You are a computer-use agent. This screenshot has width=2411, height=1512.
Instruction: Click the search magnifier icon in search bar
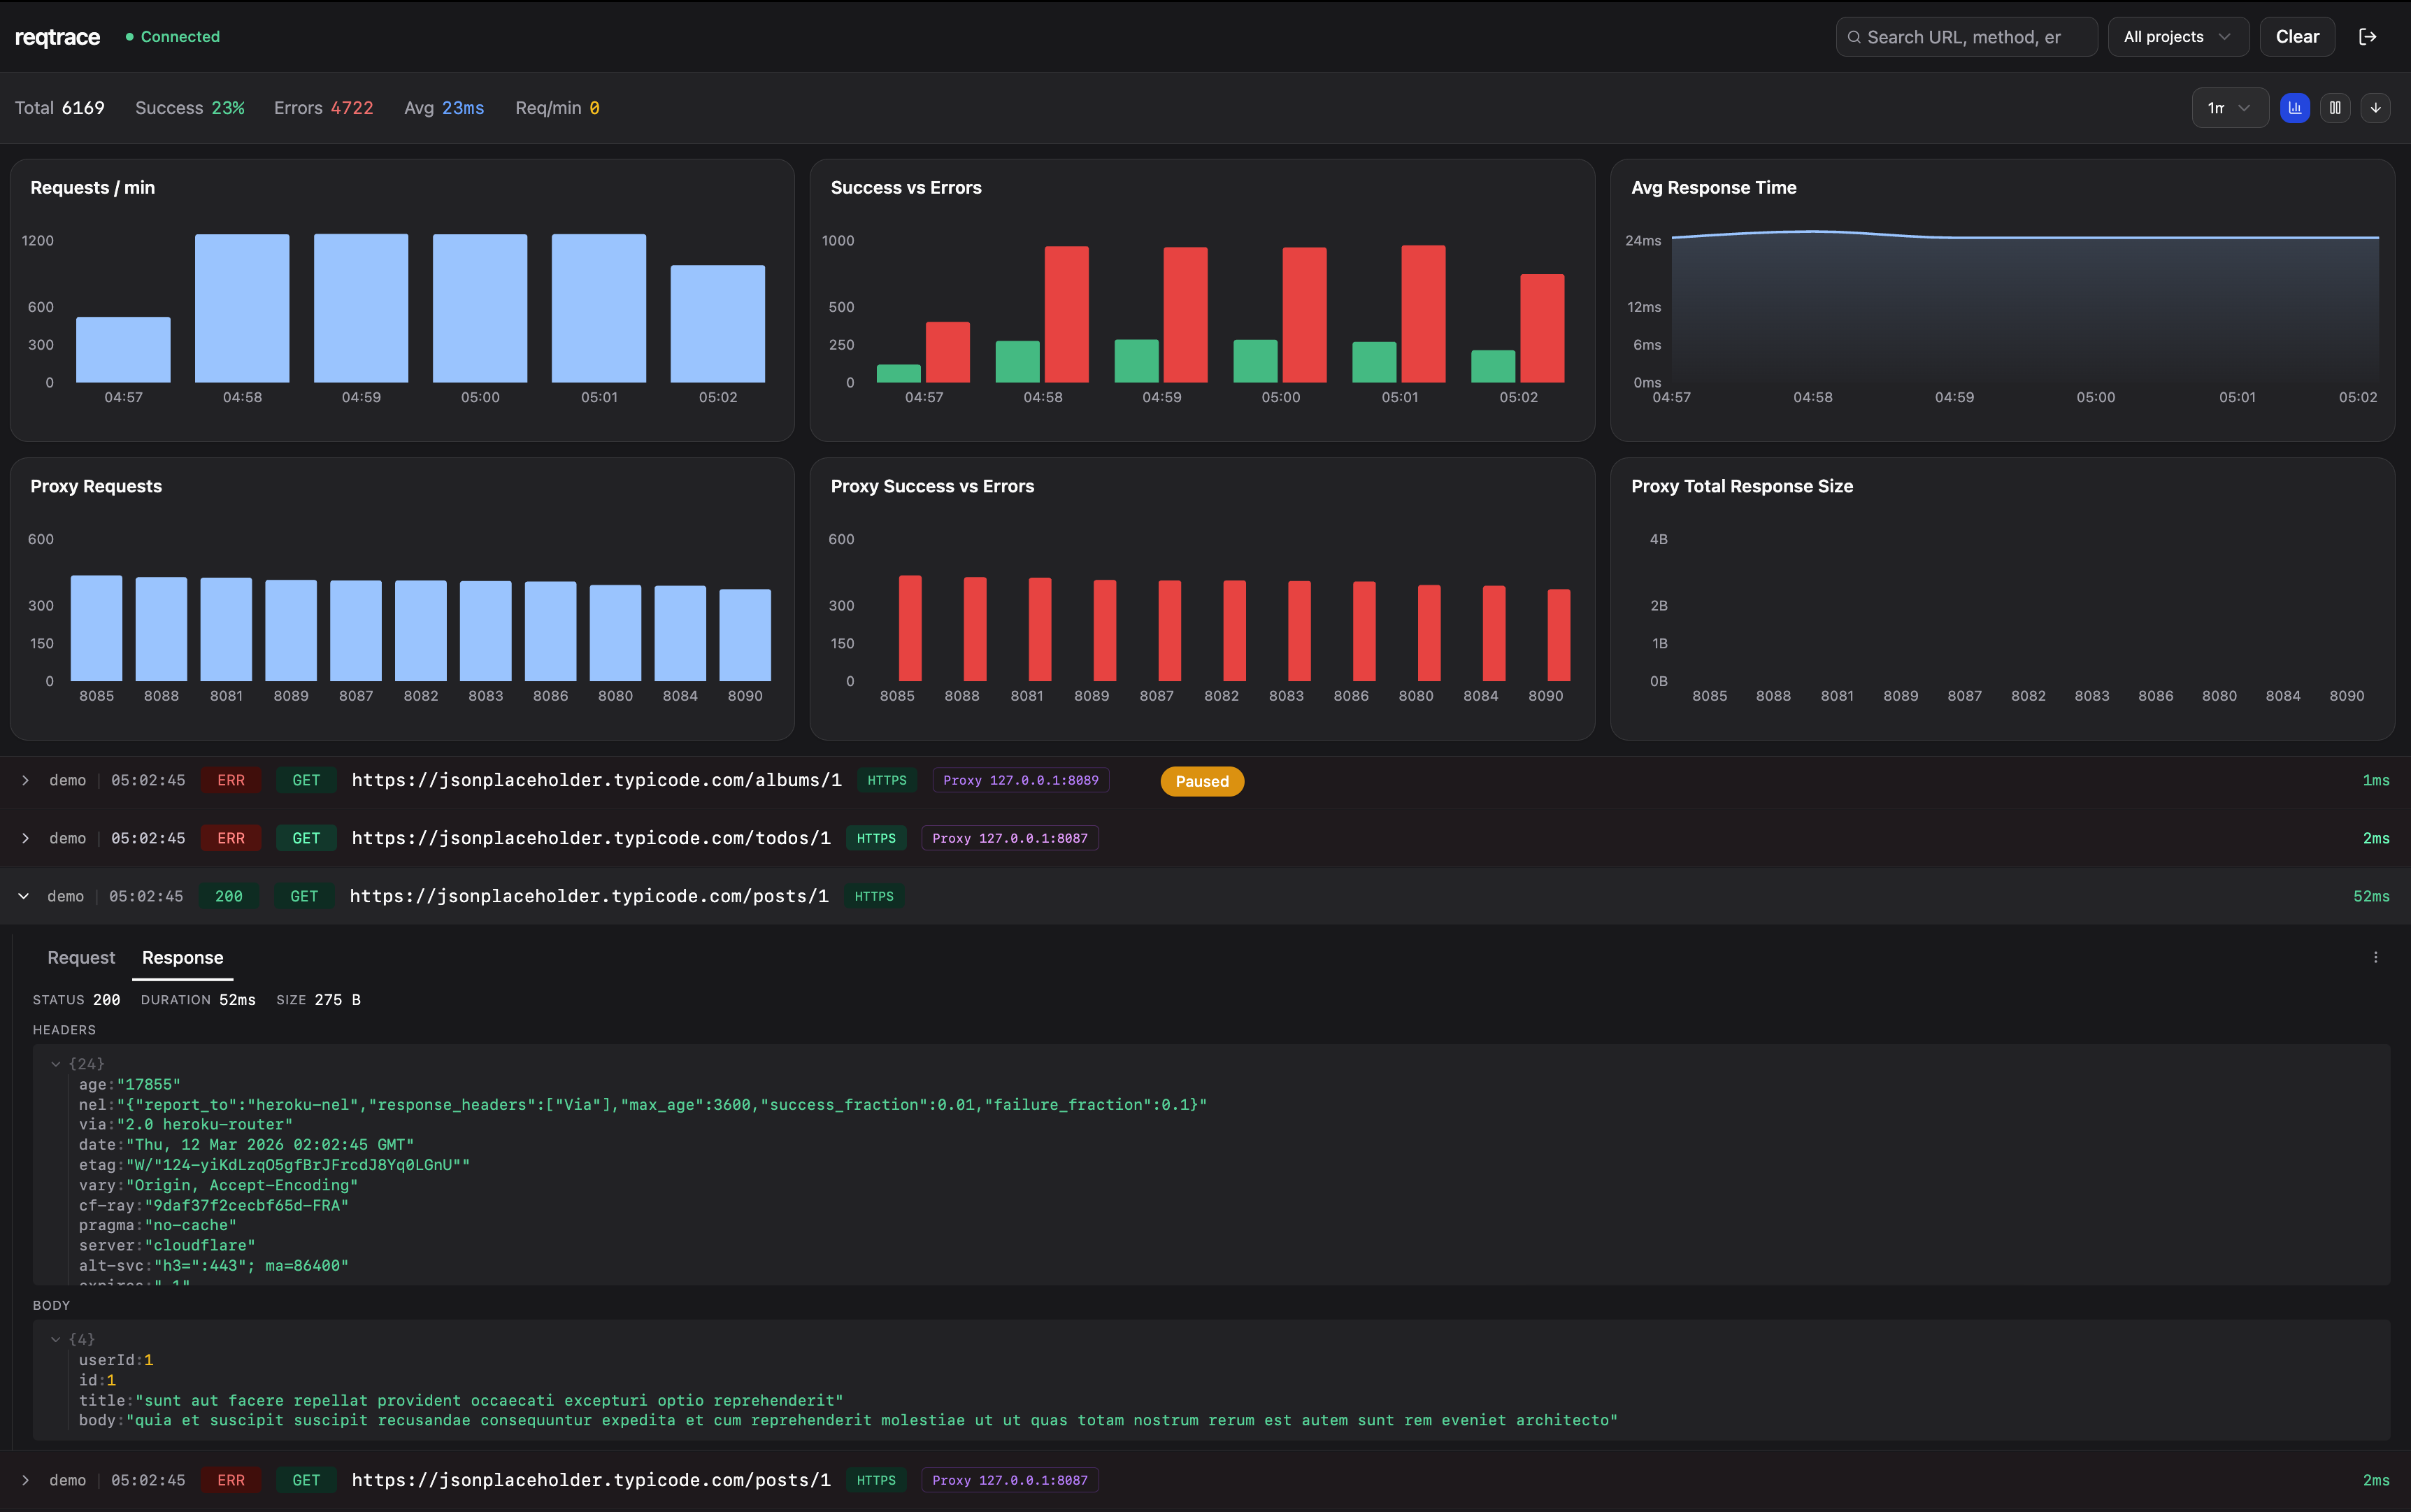(1855, 36)
